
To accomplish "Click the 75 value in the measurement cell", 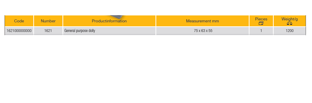I will (x=196, y=31).
